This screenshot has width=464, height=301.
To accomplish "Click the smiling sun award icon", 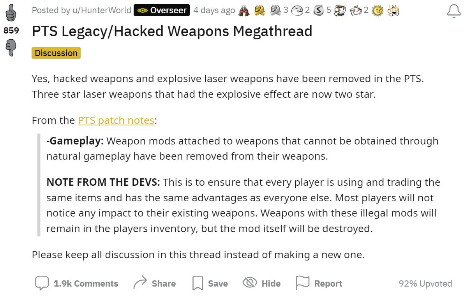I will pos(377,11).
